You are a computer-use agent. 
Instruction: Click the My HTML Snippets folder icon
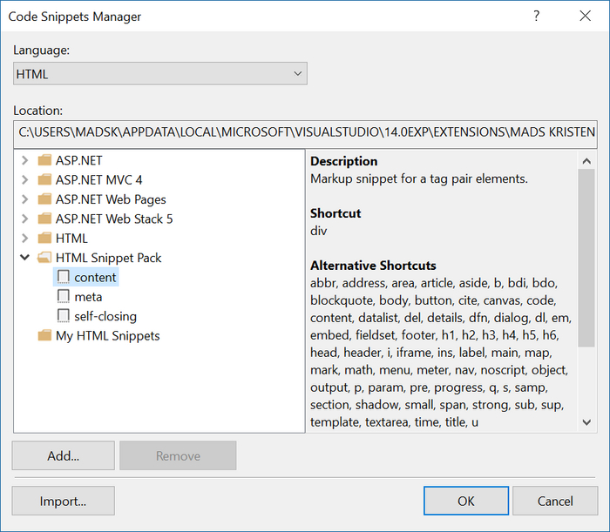point(44,335)
